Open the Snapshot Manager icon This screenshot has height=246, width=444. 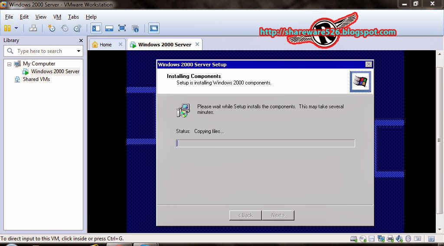(77, 28)
